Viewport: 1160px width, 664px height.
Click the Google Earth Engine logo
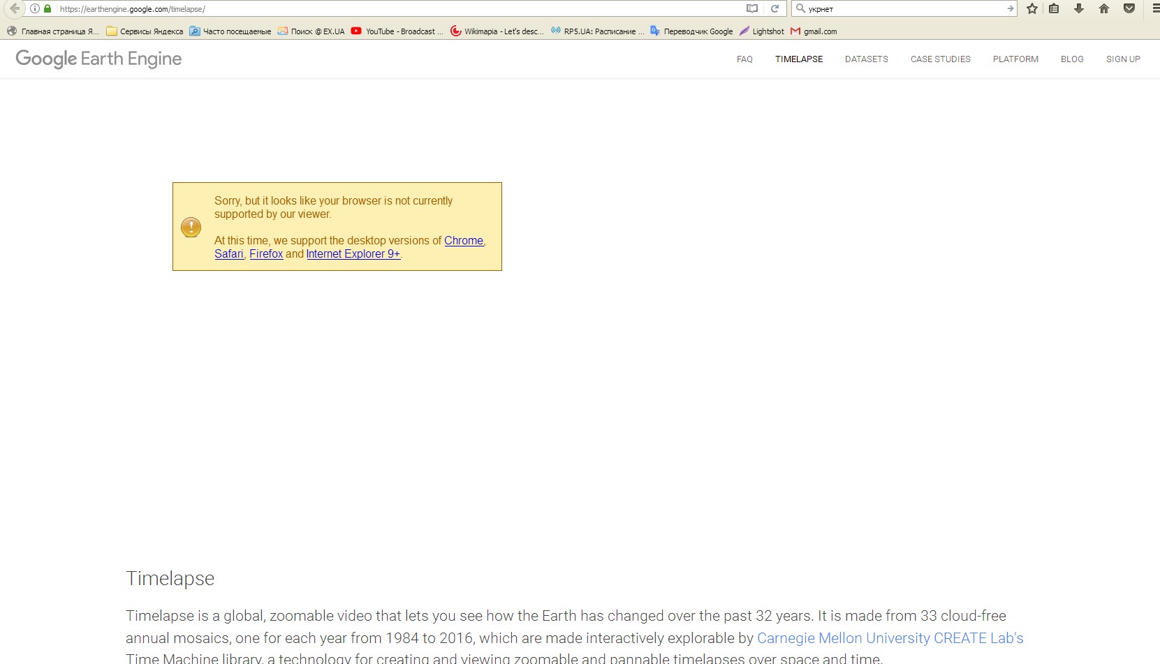point(98,59)
